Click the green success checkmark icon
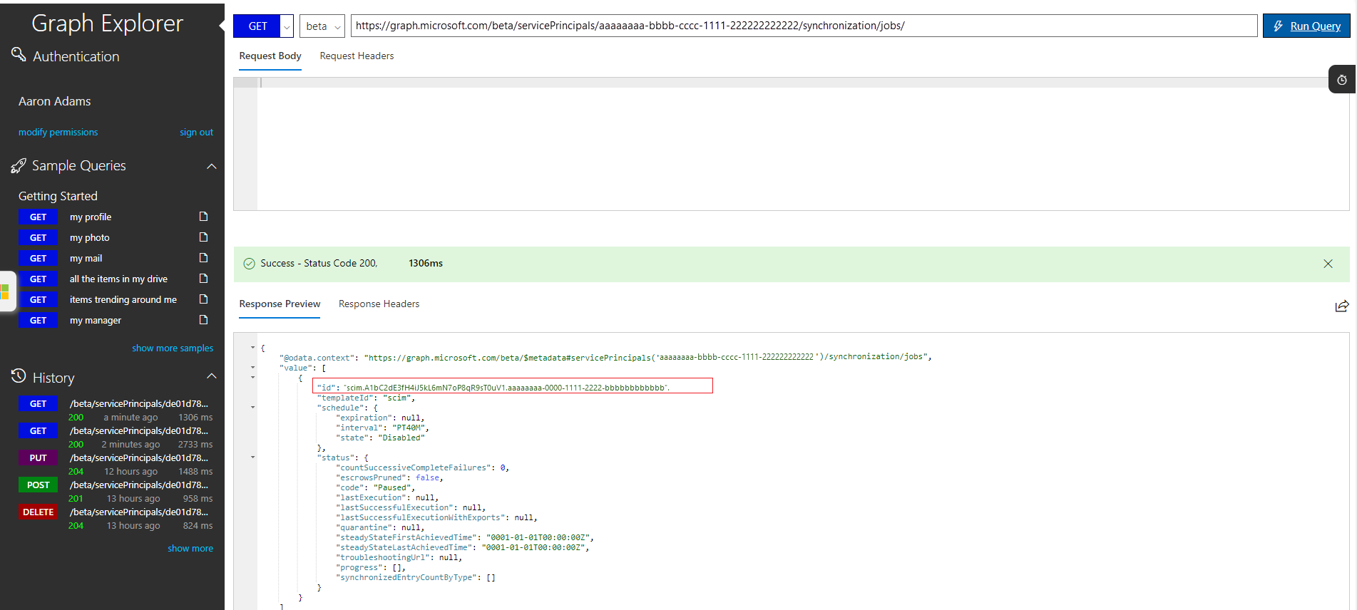Viewport: 1357px width, 610px height. pyautogui.click(x=249, y=264)
